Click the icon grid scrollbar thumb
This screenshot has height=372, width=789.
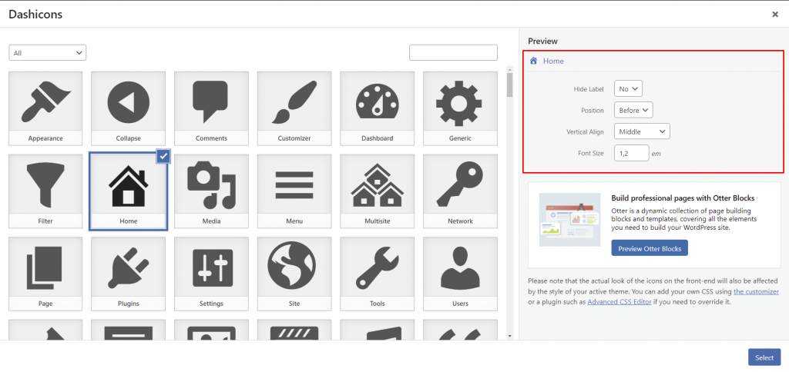[x=510, y=85]
